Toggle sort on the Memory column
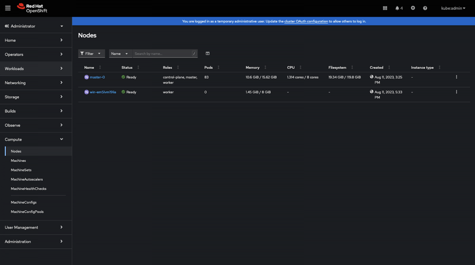 (264, 67)
